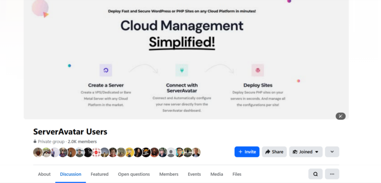Click the ServerAvatar Users group title
Viewport: 381px width, 183px height.
pos(70,132)
